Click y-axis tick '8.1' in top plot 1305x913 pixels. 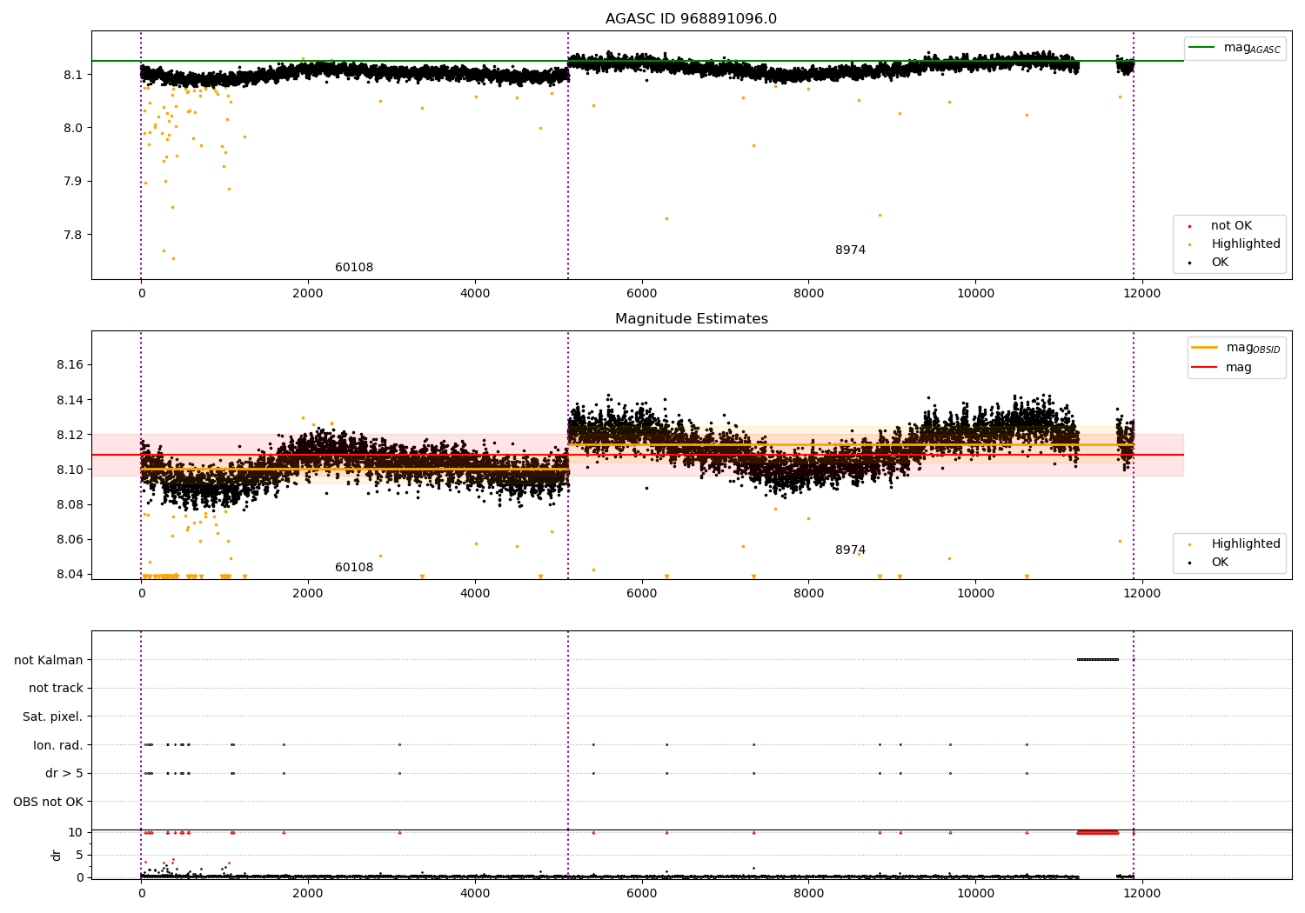click(73, 75)
